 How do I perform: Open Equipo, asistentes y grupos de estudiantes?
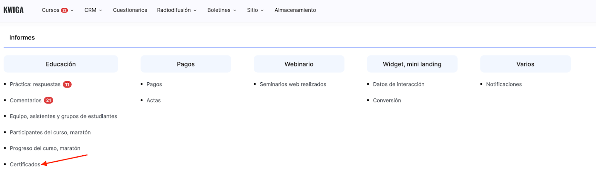click(63, 117)
